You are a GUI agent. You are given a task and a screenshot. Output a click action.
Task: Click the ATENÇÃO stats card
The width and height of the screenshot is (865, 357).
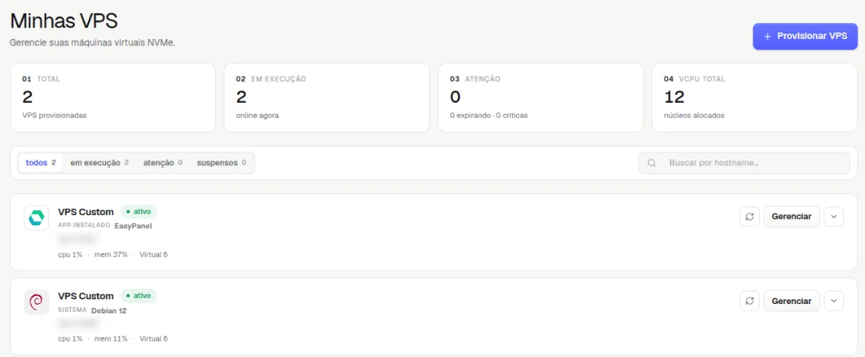point(541,97)
